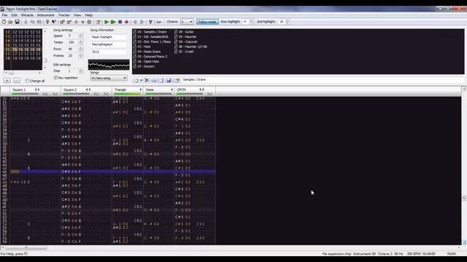Click the Cut toolbar icon
This screenshot has width=467, height=262.
(x=26, y=22)
